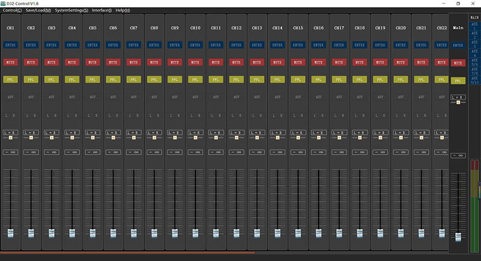Toggle PFL on channel CH5
Viewport: 481px width, 261px height.
(x=92, y=79)
